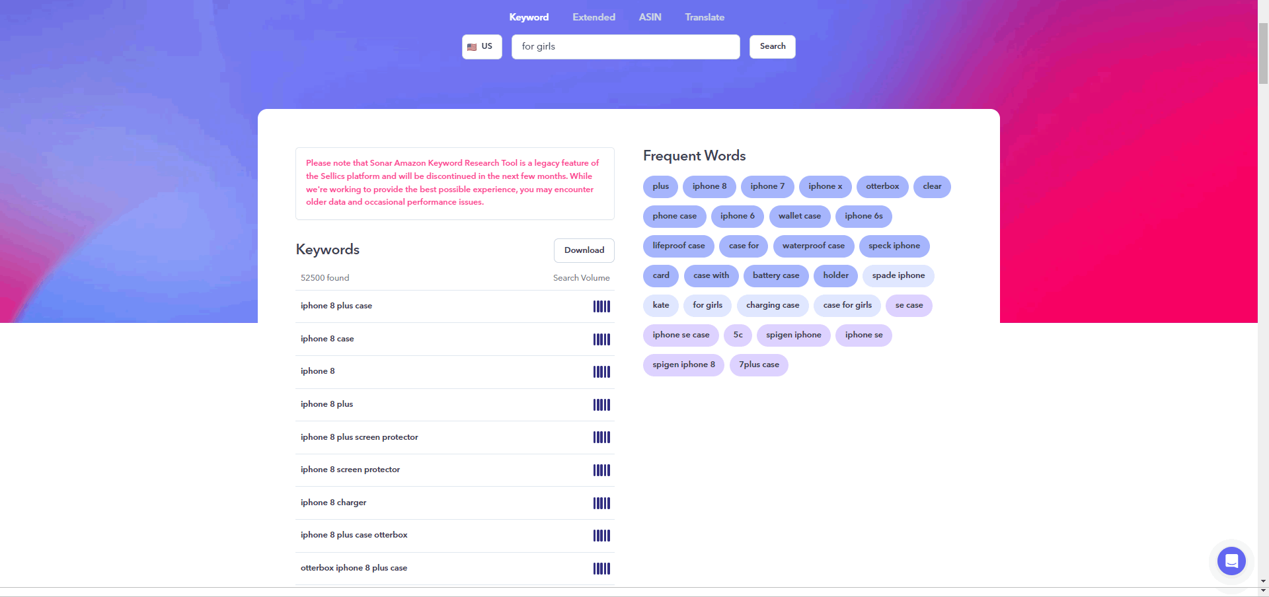
Task: Select the 'for girls' frequent word tag
Action: point(707,306)
